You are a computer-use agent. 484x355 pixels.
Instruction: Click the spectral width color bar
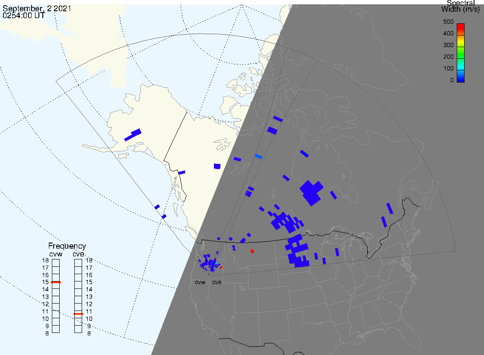pyautogui.click(x=461, y=53)
